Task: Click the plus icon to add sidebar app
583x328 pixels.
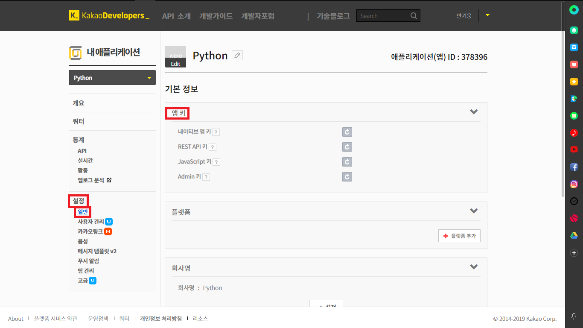Action: click(x=574, y=253)
